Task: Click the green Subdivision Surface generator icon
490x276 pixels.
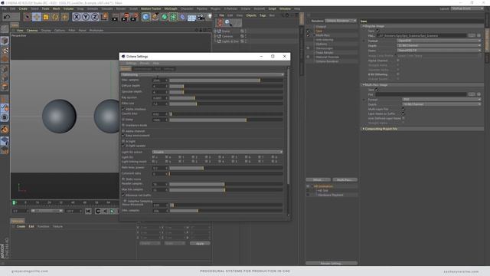Action: pos(165,17)
